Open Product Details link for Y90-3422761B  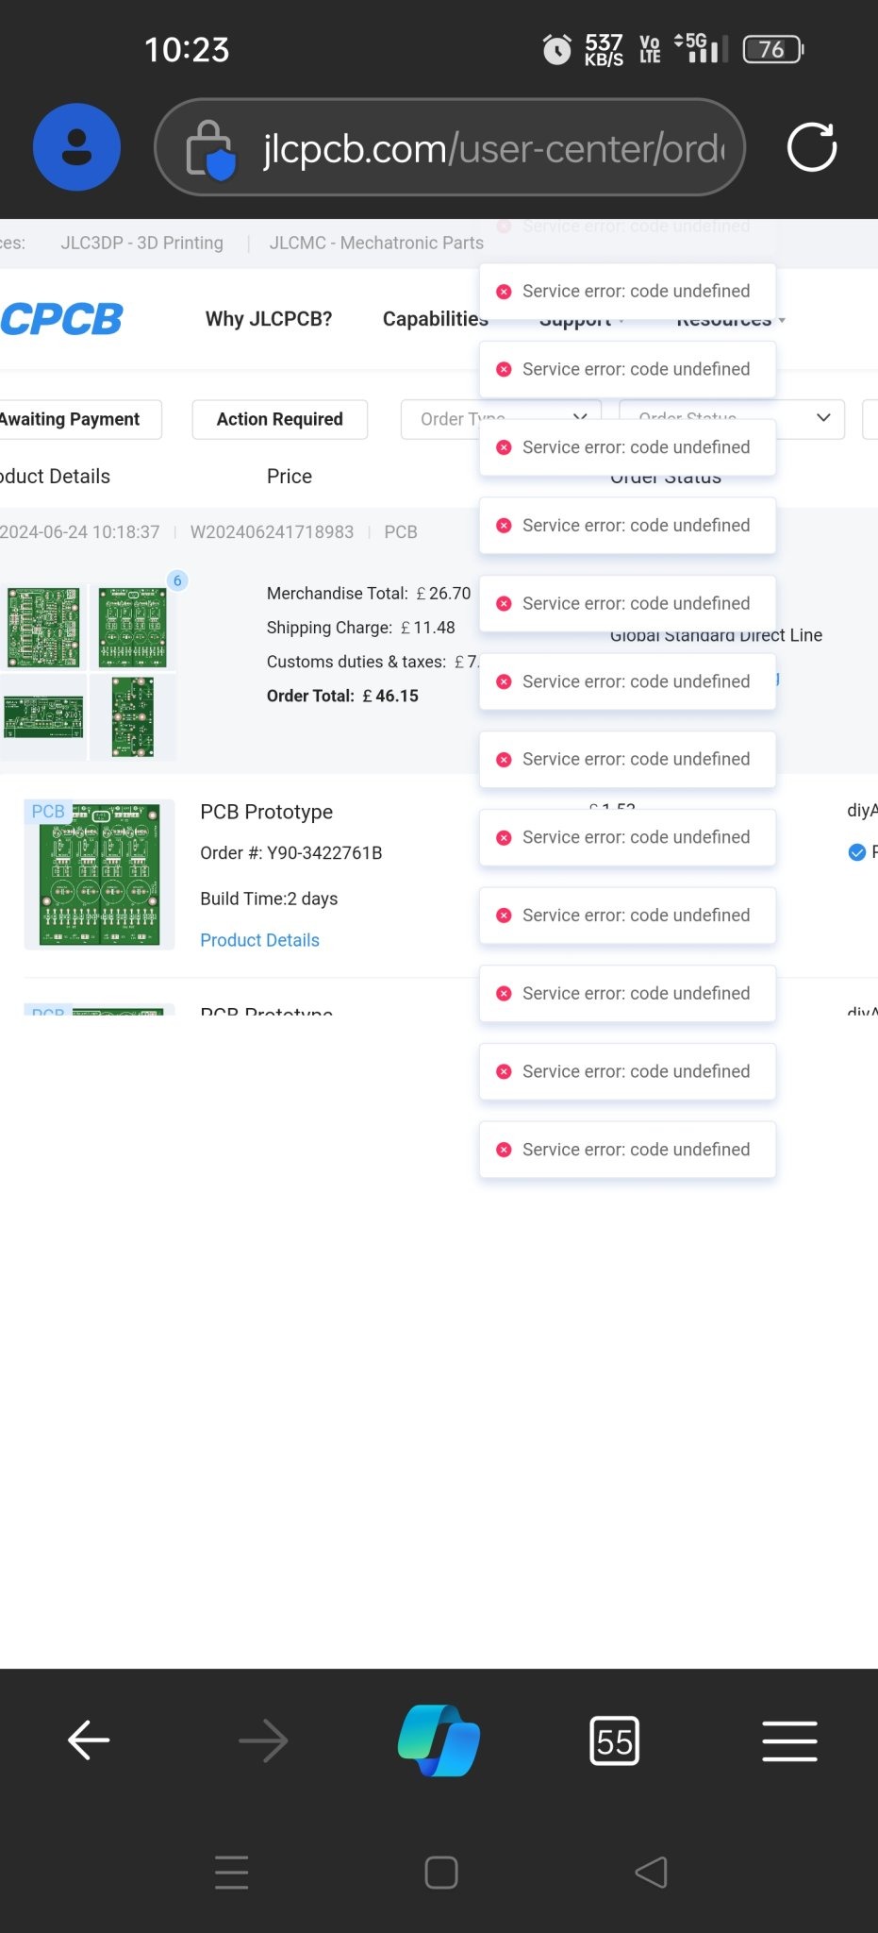coord(259,940)
